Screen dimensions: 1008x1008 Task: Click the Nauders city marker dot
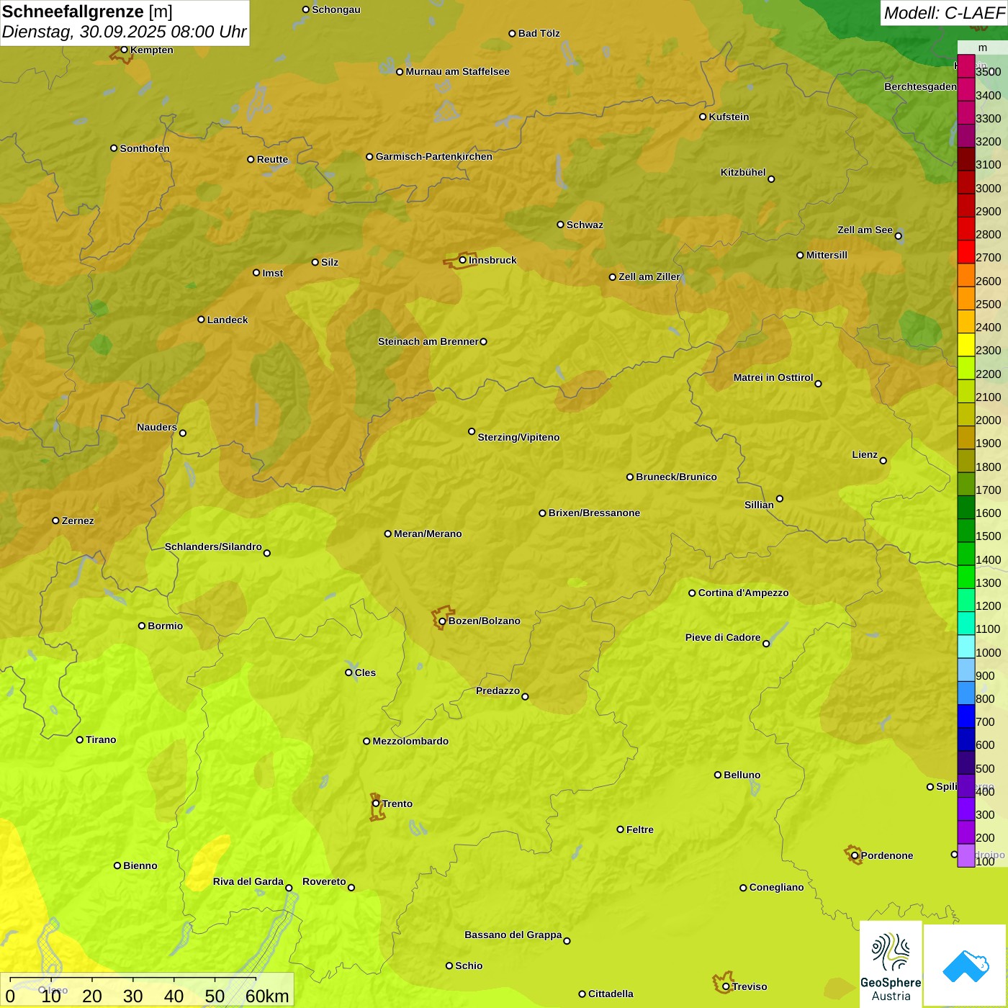(182, 433)
